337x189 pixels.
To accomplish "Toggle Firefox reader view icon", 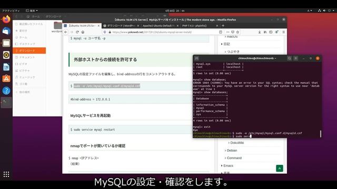I will pyautogui.click(x=221, y=32).
